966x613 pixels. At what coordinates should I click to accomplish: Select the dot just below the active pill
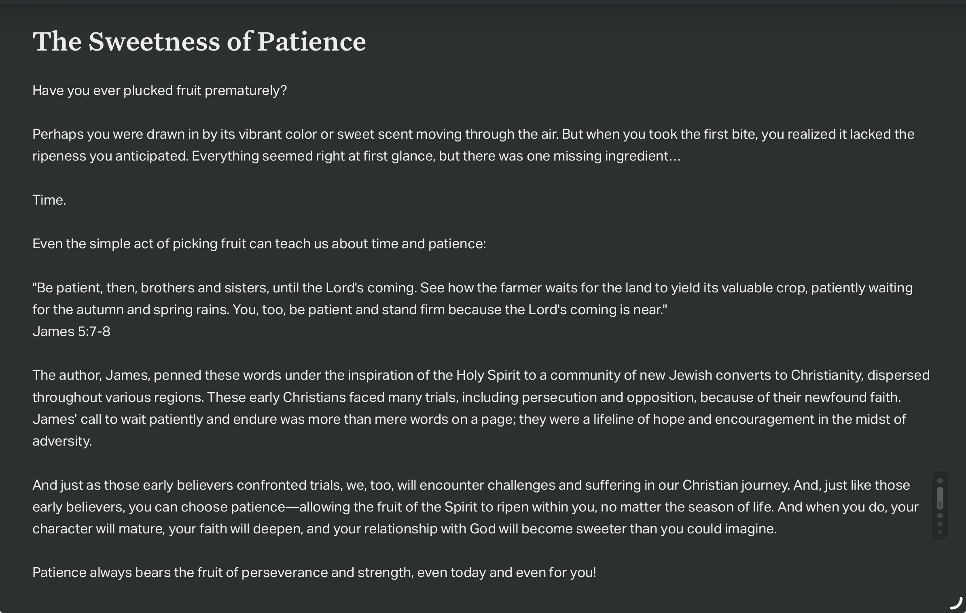coord(940,516)
